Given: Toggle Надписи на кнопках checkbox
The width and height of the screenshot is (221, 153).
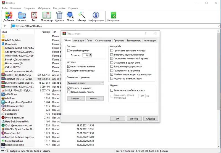Looking at the screenshot, I should point(69,88).
